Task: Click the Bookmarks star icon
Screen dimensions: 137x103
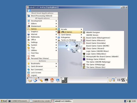Action: [28, 63]
